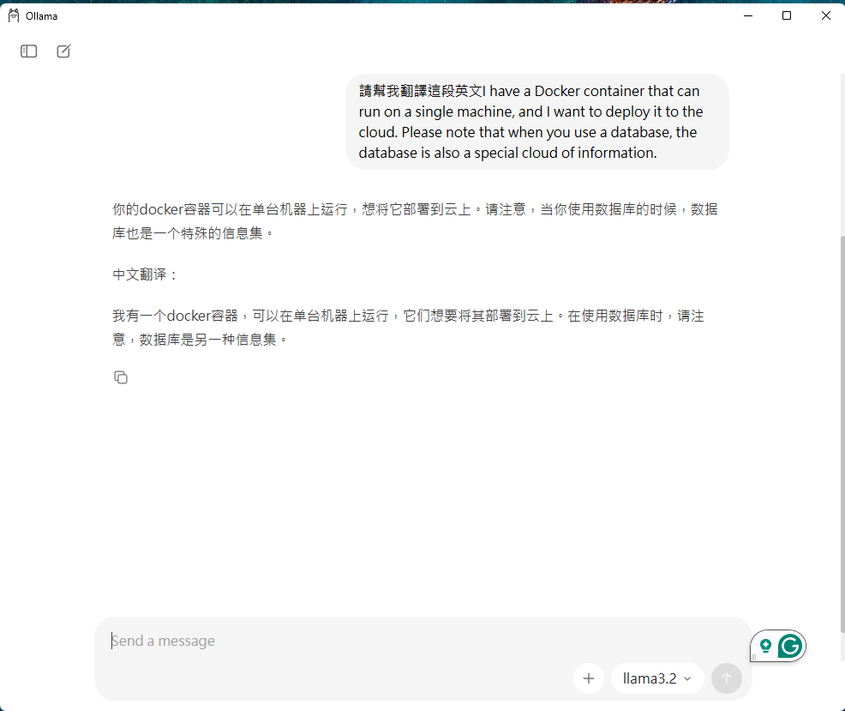Select the second translation paragraph
This screenshot has height=711, width=845.
pyautogui.click(x=409, y=326)
